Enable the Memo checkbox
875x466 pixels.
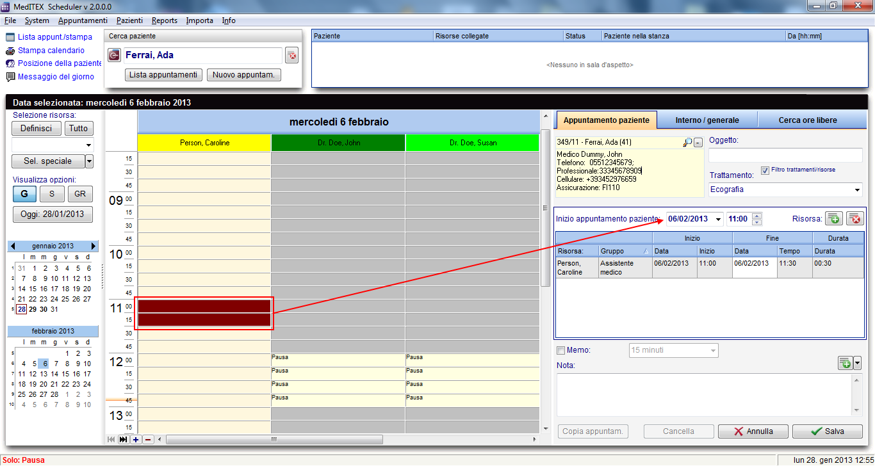[x=561, y=350]
